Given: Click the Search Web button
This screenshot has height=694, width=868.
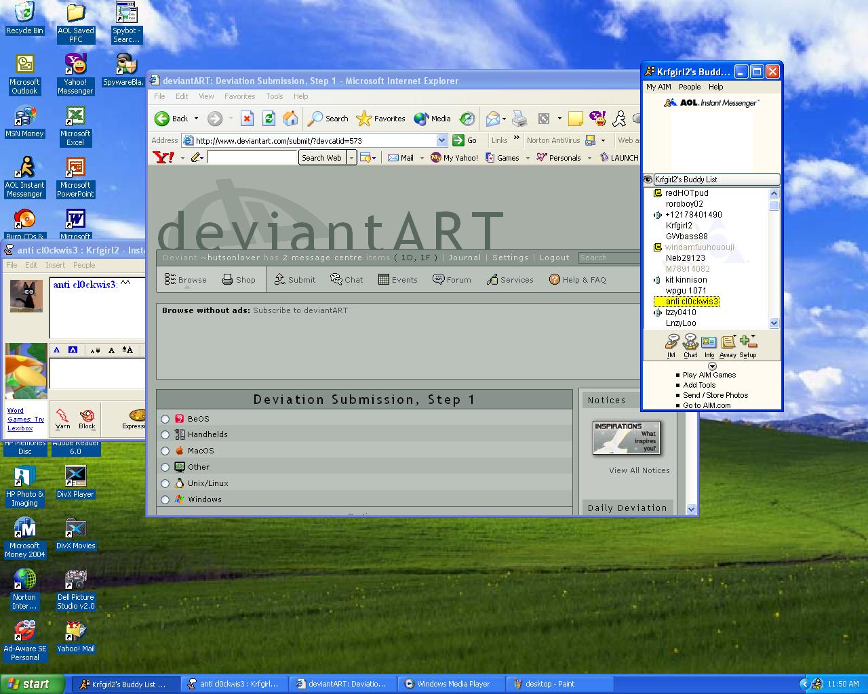Looking at the screenshot, I should click(x=321, y=158).
